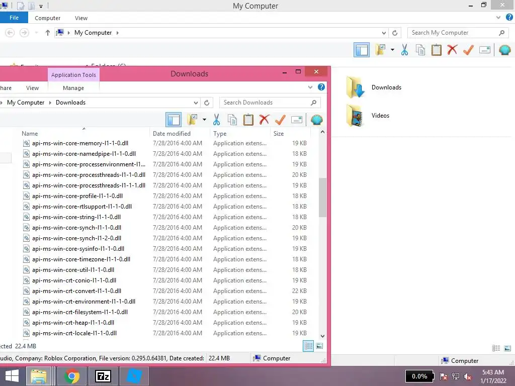
Task: Click the Search My Computer field
Action: (x=458, y=33)
